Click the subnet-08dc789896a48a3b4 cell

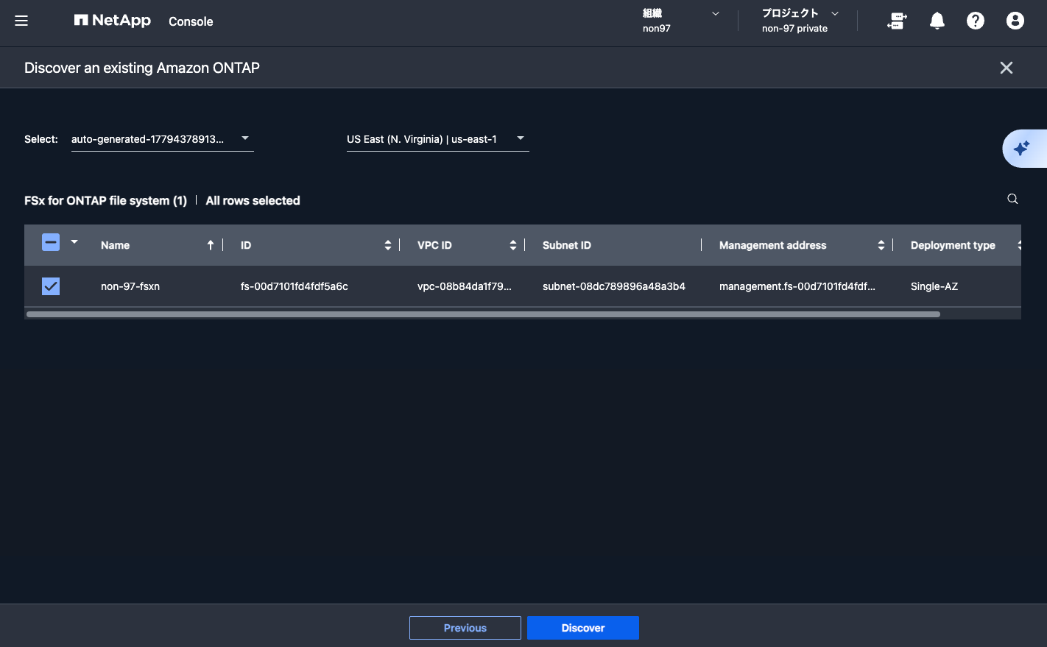click(614, 286)
